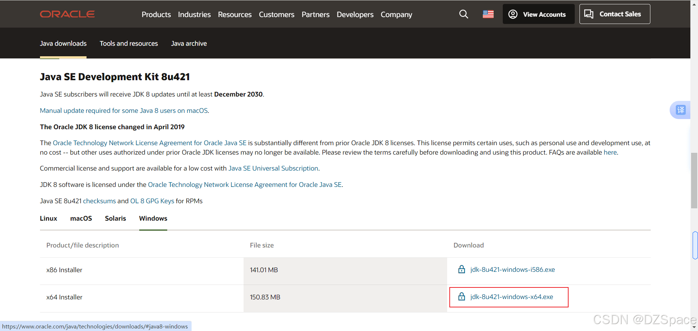Open the Products menu
This screenshot has height=331, width=698.
pyautogui.click(x=156, y=15)
